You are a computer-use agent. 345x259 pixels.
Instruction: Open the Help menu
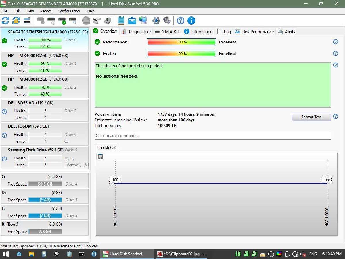coord(91,11)
